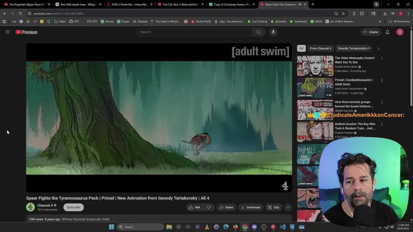
Task: Open Andrew Gosden video thumbnail
Action: [x=315, y=131]
